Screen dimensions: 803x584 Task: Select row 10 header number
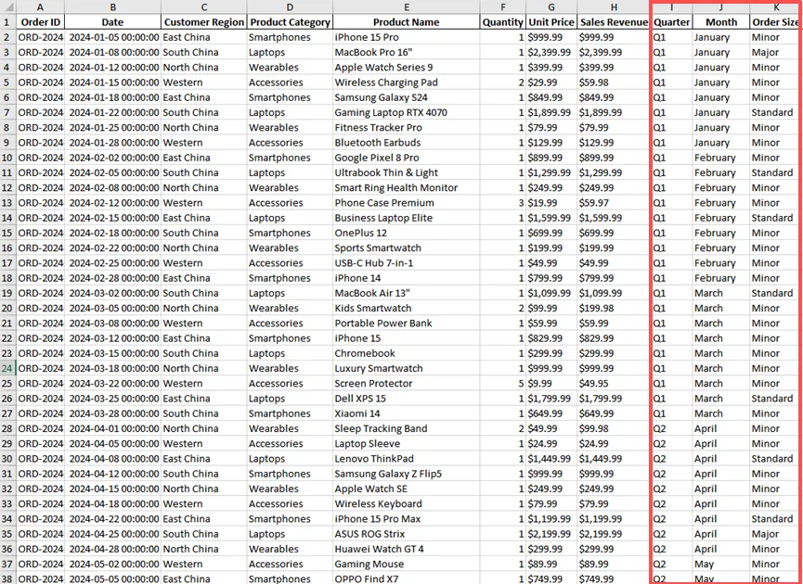pos(7,158)
